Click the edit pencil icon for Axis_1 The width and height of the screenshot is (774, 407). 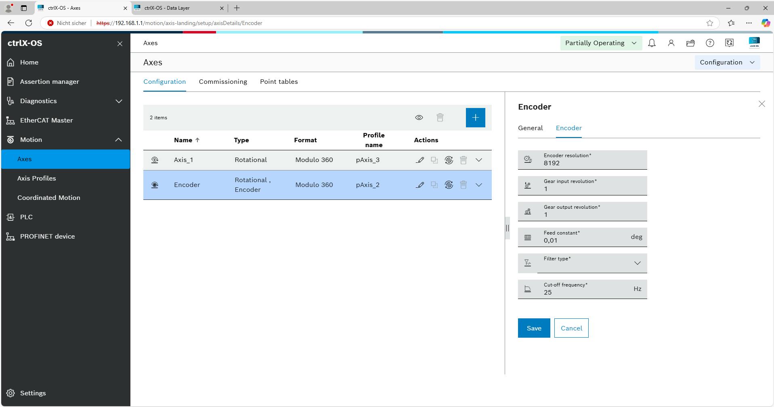(x=420, y=160)
